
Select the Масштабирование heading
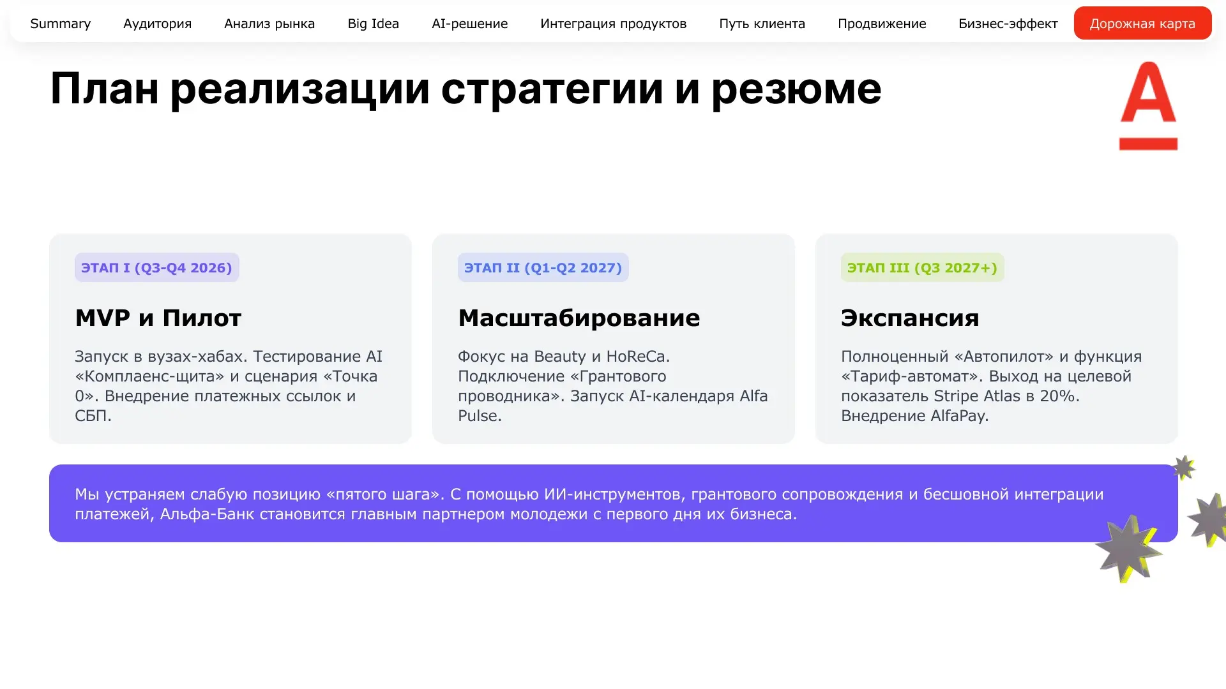click(579, 318)
